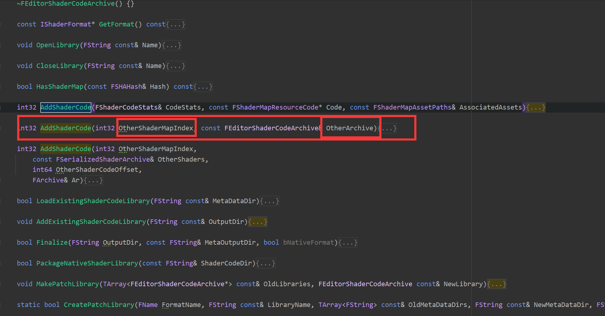The width and height of the screenshot is (605, 316).
Task: Click the AddExistingShaderCodeLibrary function name
Action: 91,222
